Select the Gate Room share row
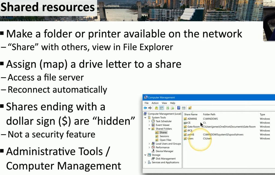This screenshot has height=175, width=275. pyautogui.click(x=193, y=127)
